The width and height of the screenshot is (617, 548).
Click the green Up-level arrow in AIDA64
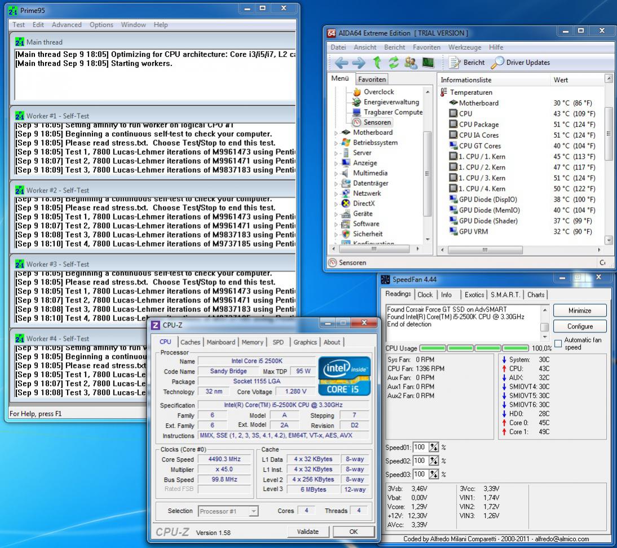point(377,63)
